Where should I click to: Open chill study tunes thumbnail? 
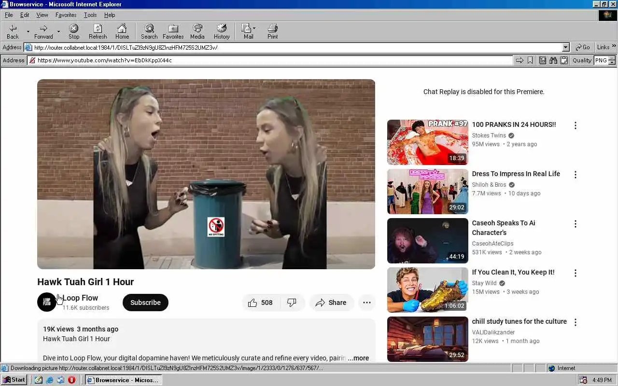pos(428,339)
